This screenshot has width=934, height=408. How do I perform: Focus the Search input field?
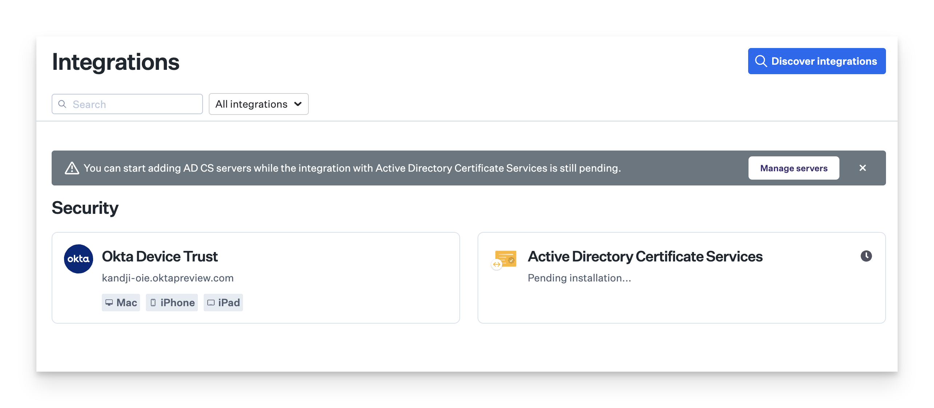coord(135,104)
